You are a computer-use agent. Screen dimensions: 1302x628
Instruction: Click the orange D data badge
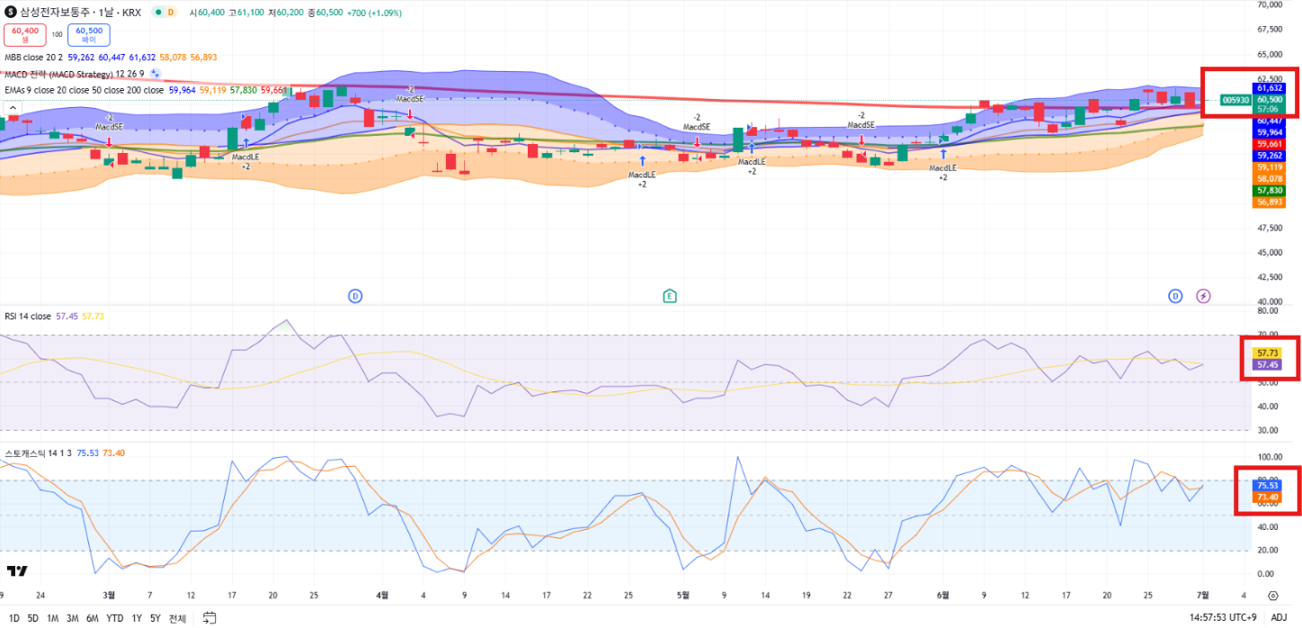pos(171,13)
